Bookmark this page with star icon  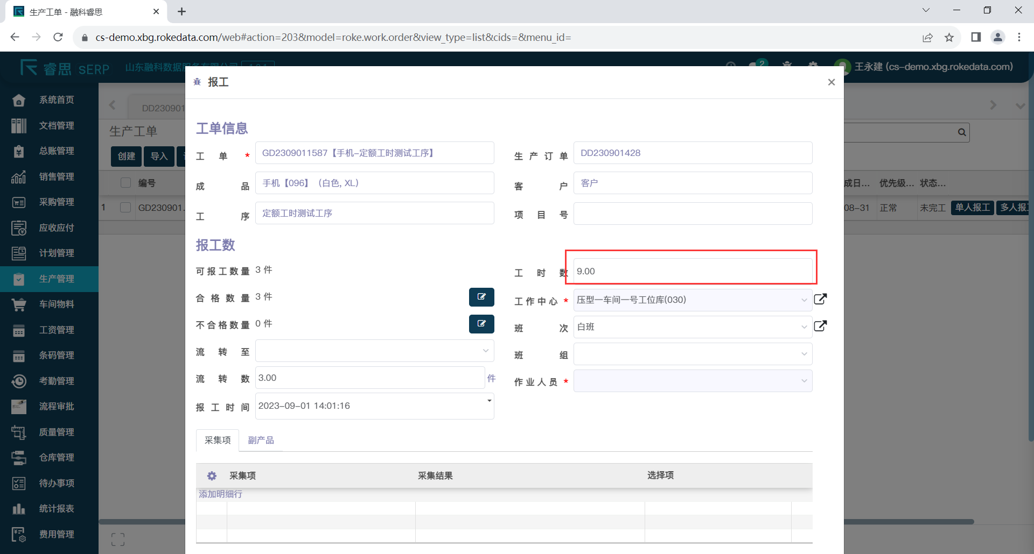949,37
